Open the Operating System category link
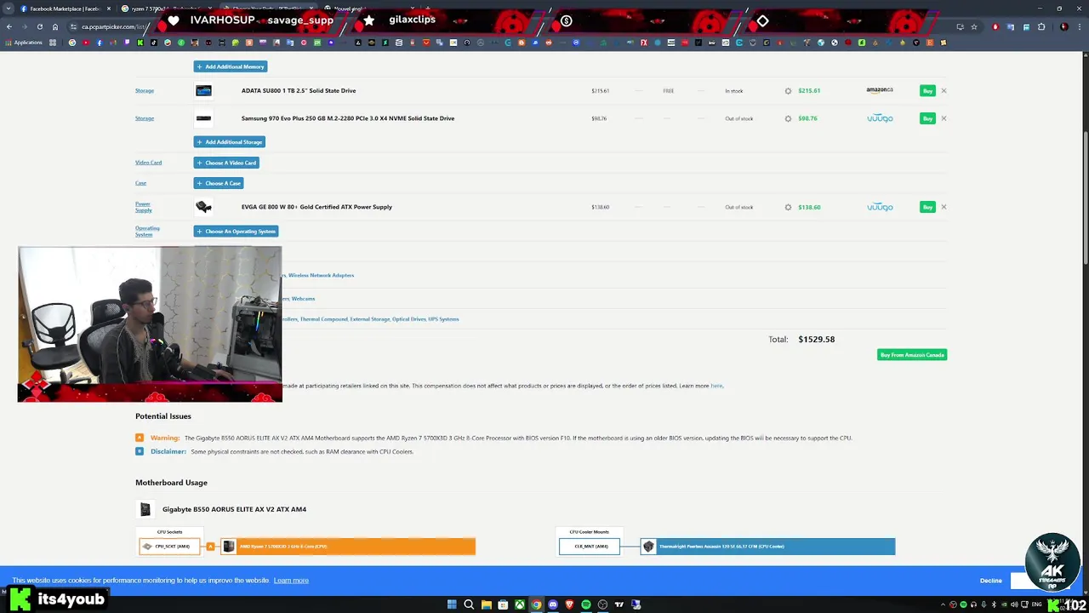 point(147,231)
